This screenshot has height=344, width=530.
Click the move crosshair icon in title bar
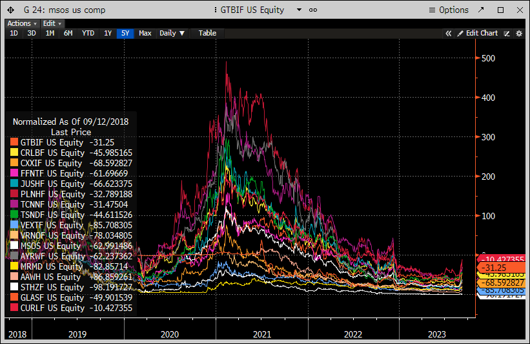point(10,10)
